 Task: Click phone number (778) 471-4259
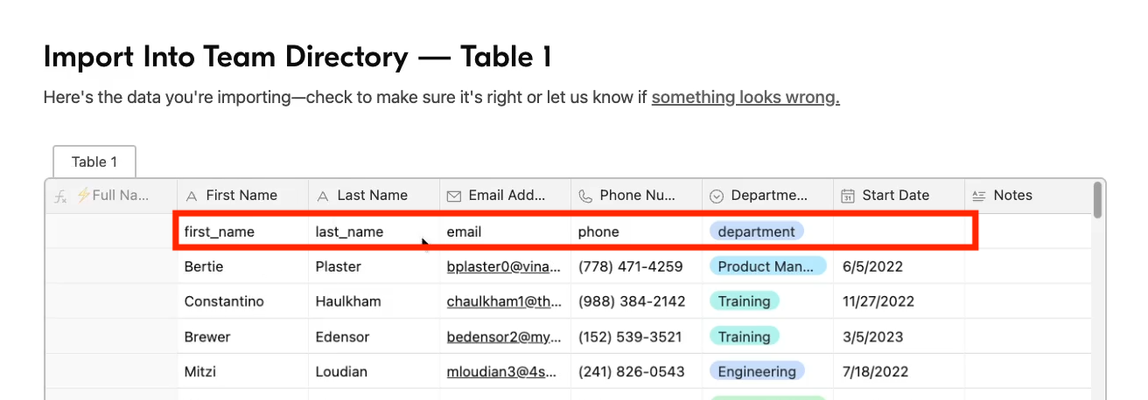(631, 266)
